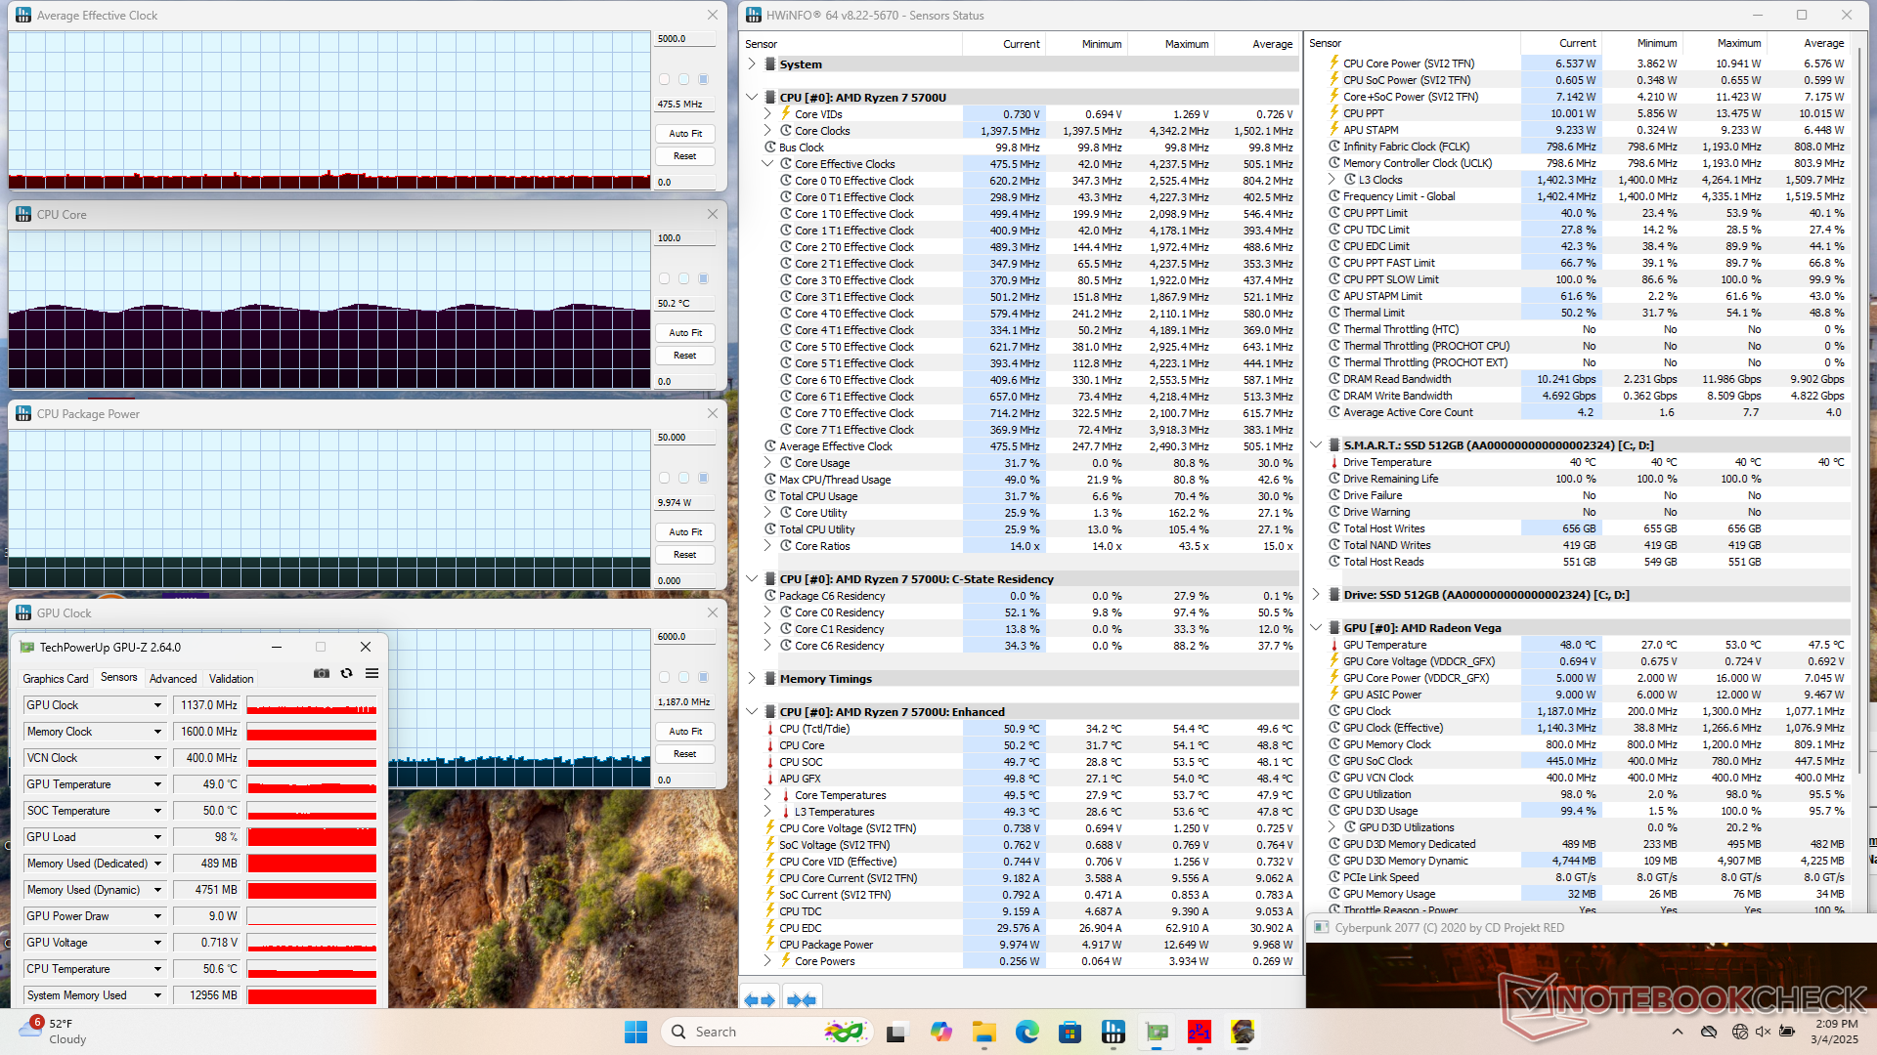Expand the Core VIDs row
This screenshot has height=1055, width=1877.
click(767, 114)
